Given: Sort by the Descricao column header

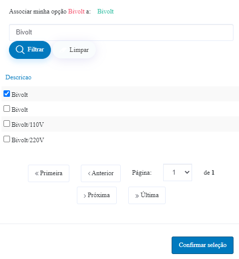Looking at the screenshot, I should point(18,77).
